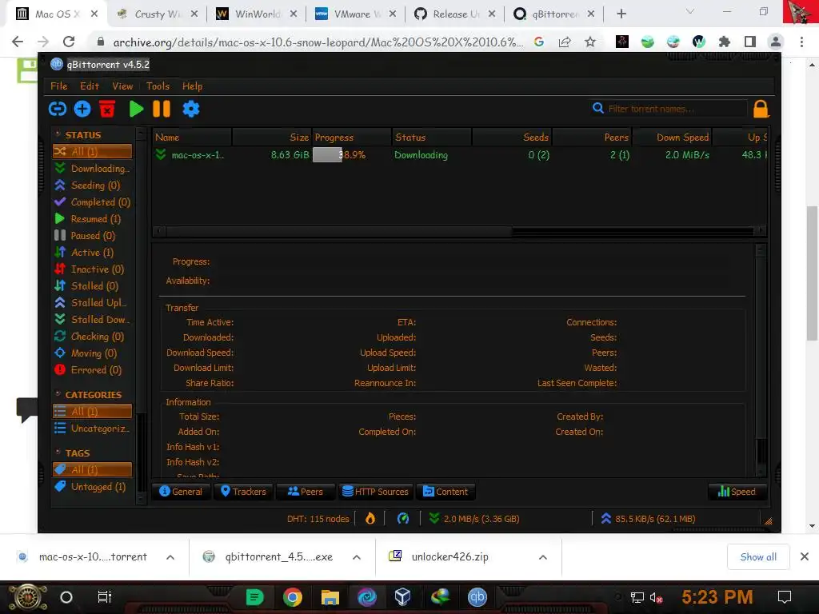Focus the Filter torrent names field

(676, 109)
